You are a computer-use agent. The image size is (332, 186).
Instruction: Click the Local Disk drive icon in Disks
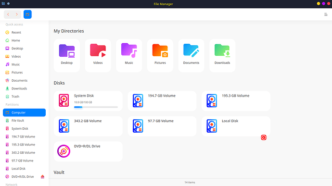click(212, 126)
